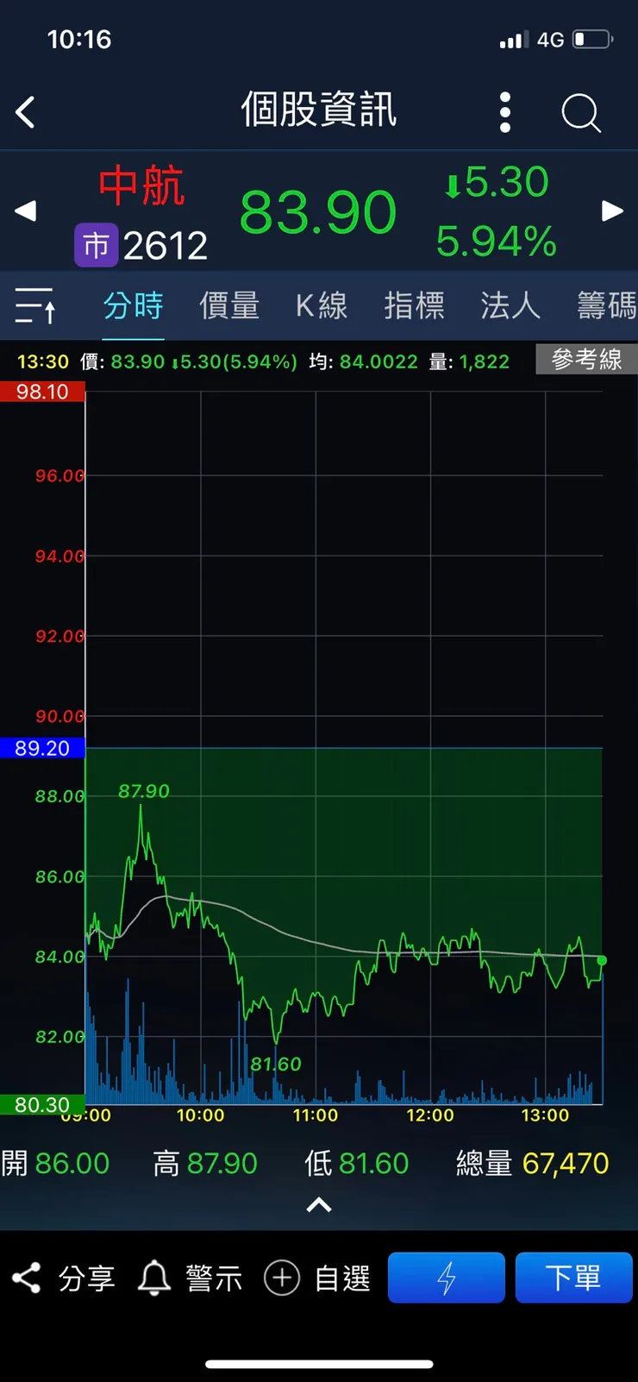Tap the large price 83.90
Viewport: 638px width, 1382px height.
[318, 212]
